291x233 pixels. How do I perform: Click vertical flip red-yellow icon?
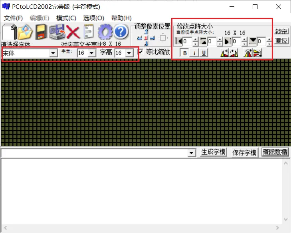click(257, 53)
